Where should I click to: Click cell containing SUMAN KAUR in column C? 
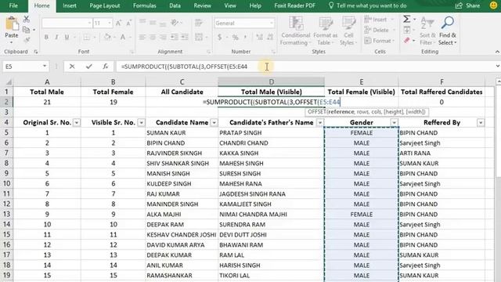(182, 132)
